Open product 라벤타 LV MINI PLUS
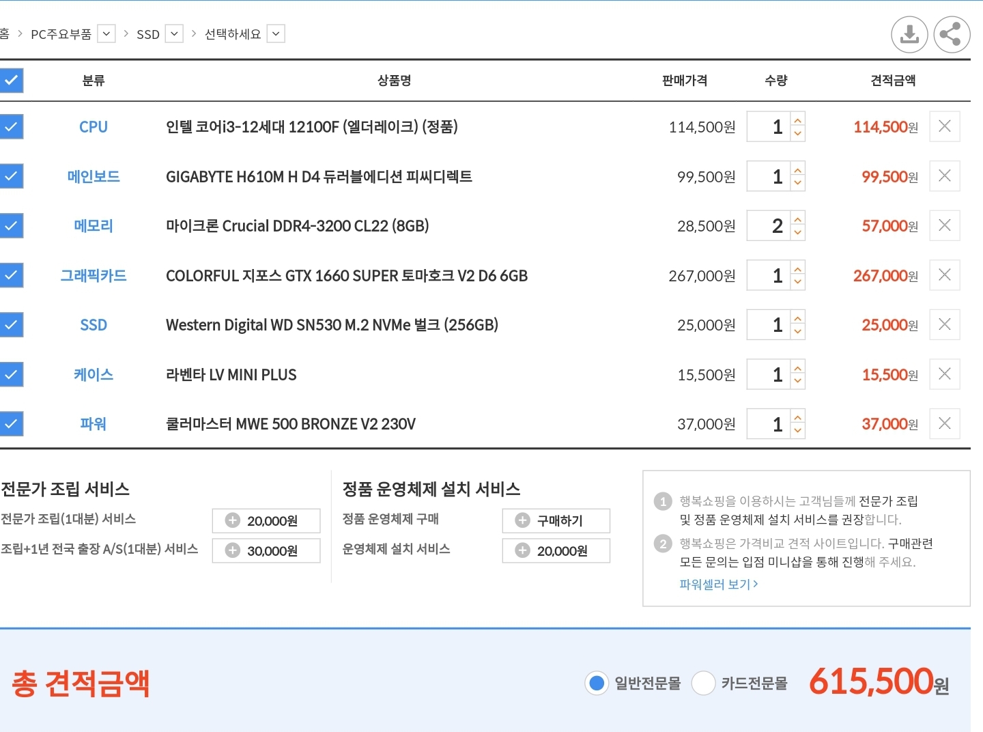 click(231, 375)
